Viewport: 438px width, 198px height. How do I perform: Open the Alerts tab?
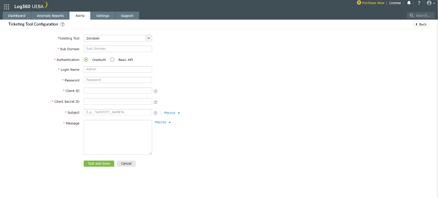[80, 16]
